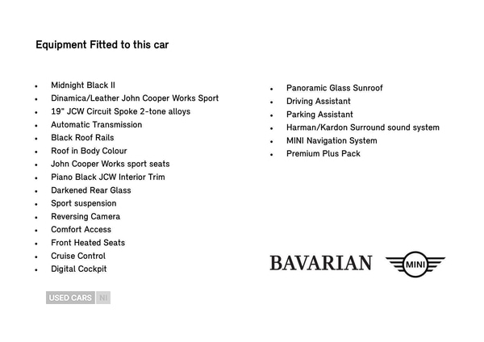Click the 'Equipment Fitted to this car' heading
This screenshot has width=484, height=342.
click(x=102, y=45)
